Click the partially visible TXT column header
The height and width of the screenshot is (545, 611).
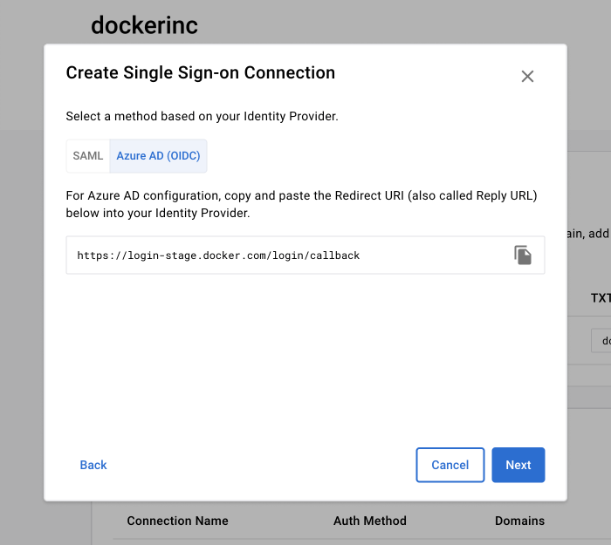pyautogui.click(x=601, y=298)
